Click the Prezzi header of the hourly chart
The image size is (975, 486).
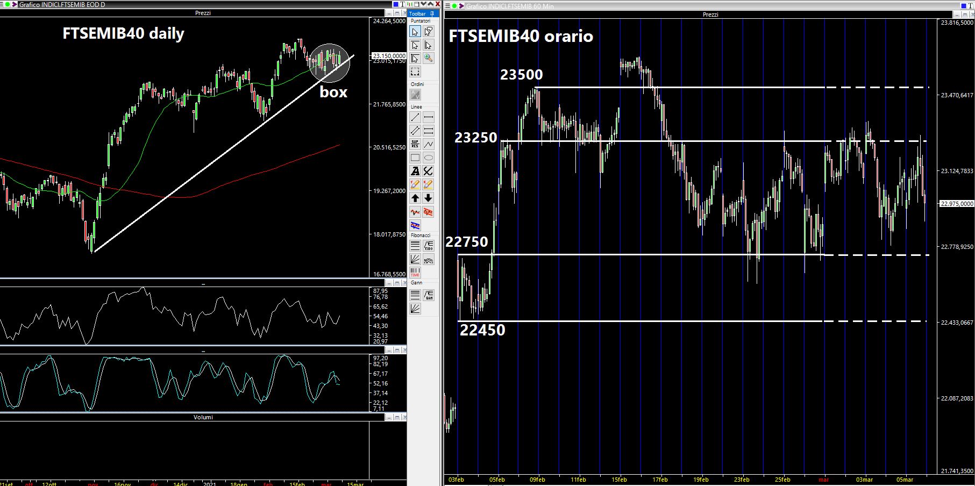pyautogui.click(x=710, y=15)
